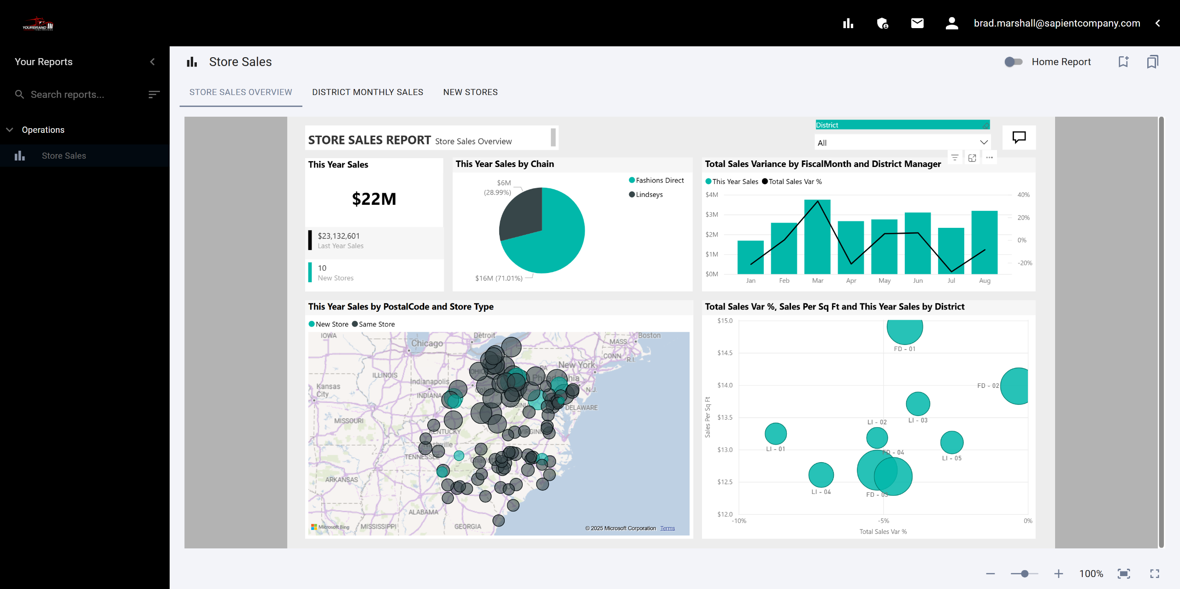Open the comment speech bubble icon
The width and height of the screenshot is (1180, 589).
(1019, 137)
